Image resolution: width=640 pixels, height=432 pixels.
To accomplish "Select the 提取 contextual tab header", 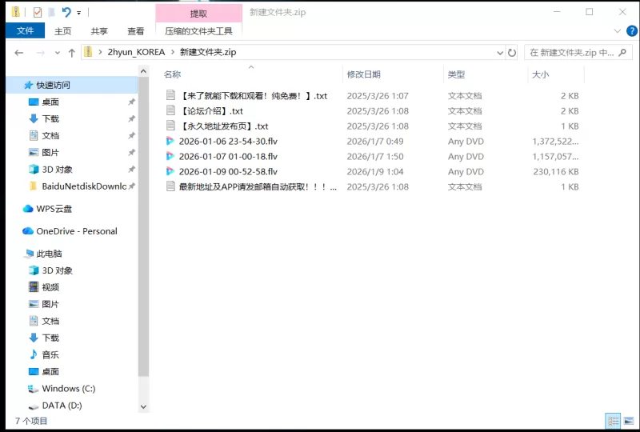I will 198,14.
